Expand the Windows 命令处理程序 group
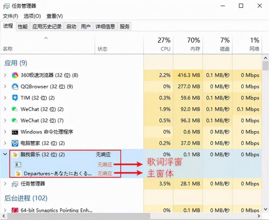The height and width of the screenshot is (220, 269). click(x=5, y=132)
